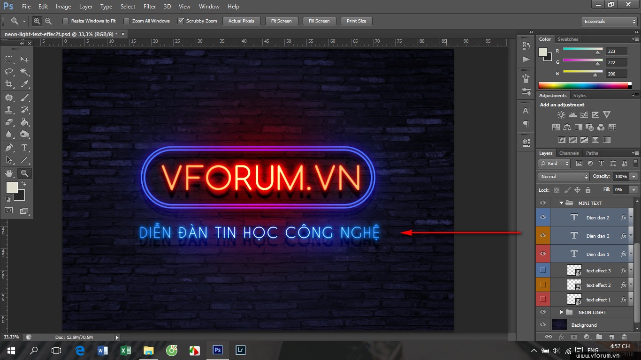Open the Color panel flyout menu
Screen dimensions: 641x360
635,39
